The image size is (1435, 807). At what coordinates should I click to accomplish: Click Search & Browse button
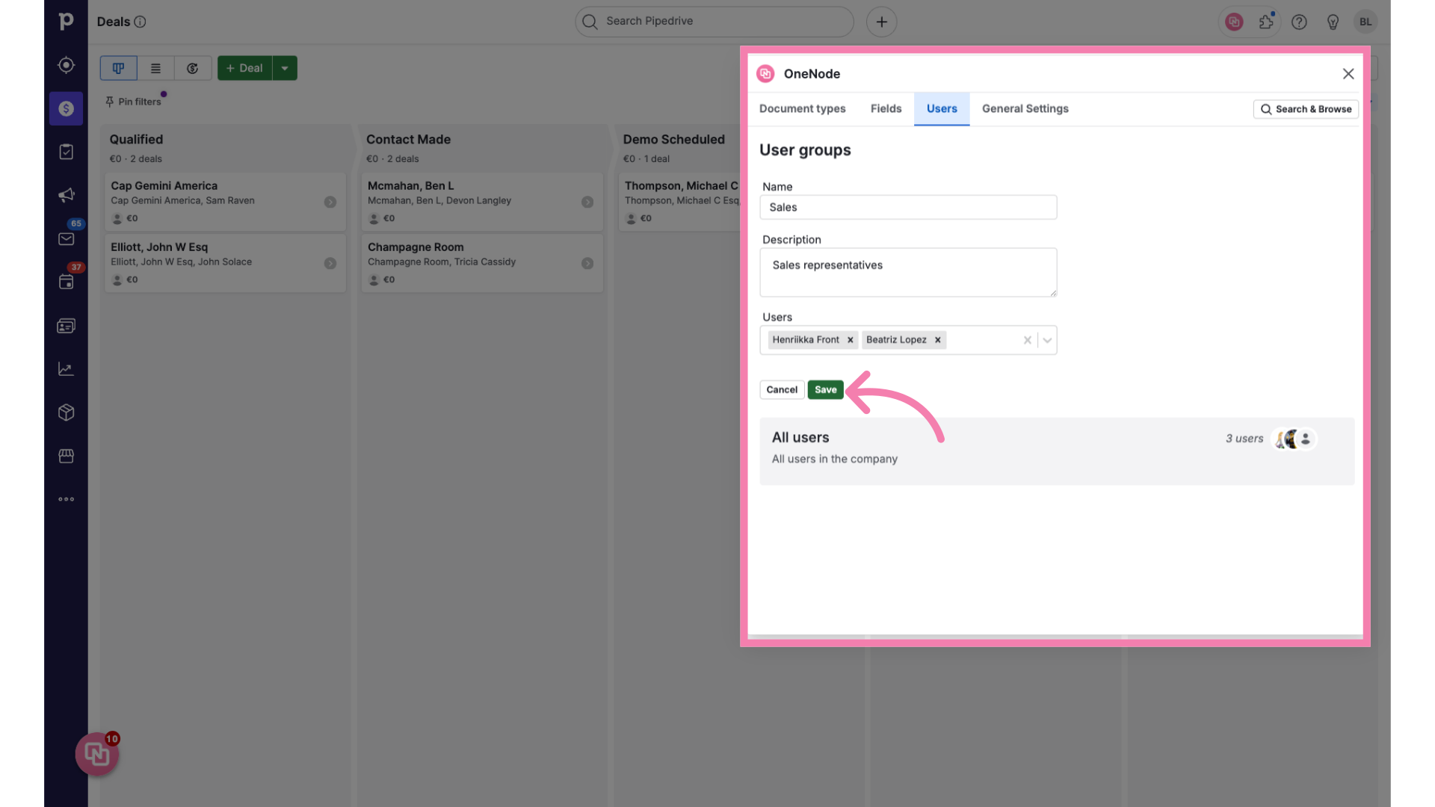[1306, 109]
